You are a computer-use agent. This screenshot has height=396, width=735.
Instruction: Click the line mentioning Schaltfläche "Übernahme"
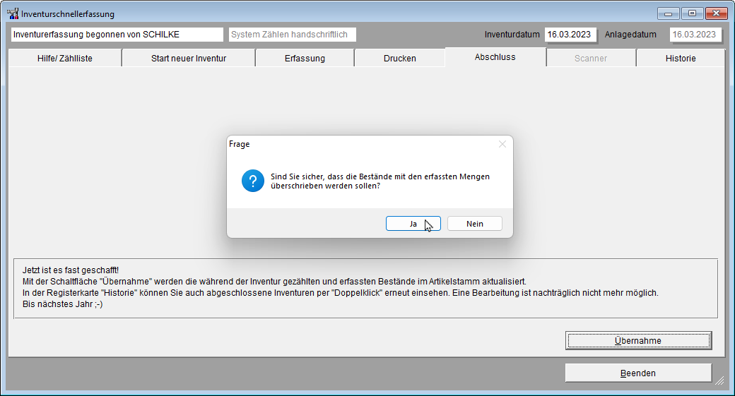pos(274,282)
